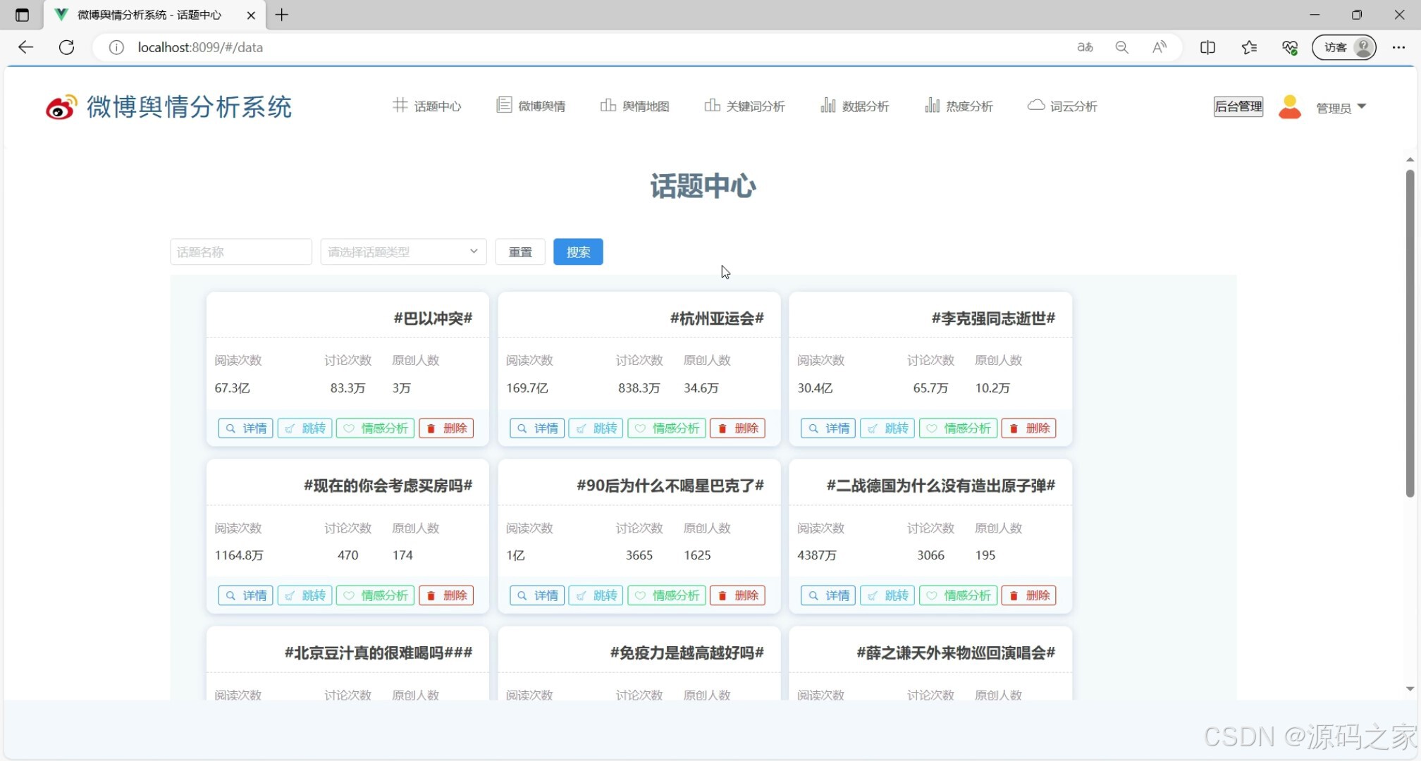Activate the read aloud icon
Viewport: 1421px width, 761px height.
tap(1158, 47)
